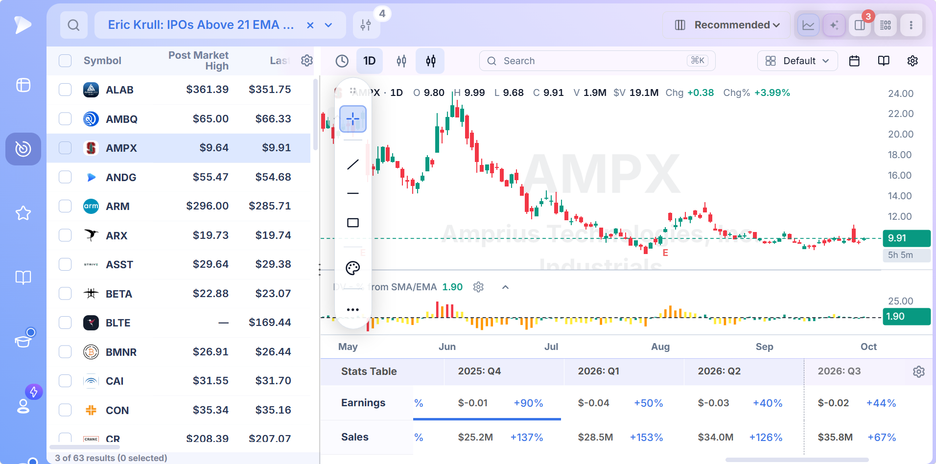Open the 1D timeframe selector
The image size is (936, 464).
(x=370, y=61)
